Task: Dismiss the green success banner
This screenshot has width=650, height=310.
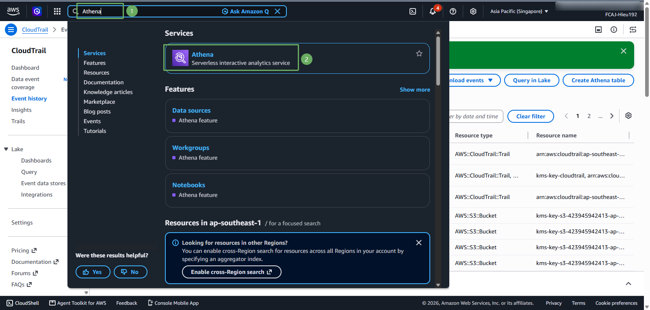Action: click(624, 51)
